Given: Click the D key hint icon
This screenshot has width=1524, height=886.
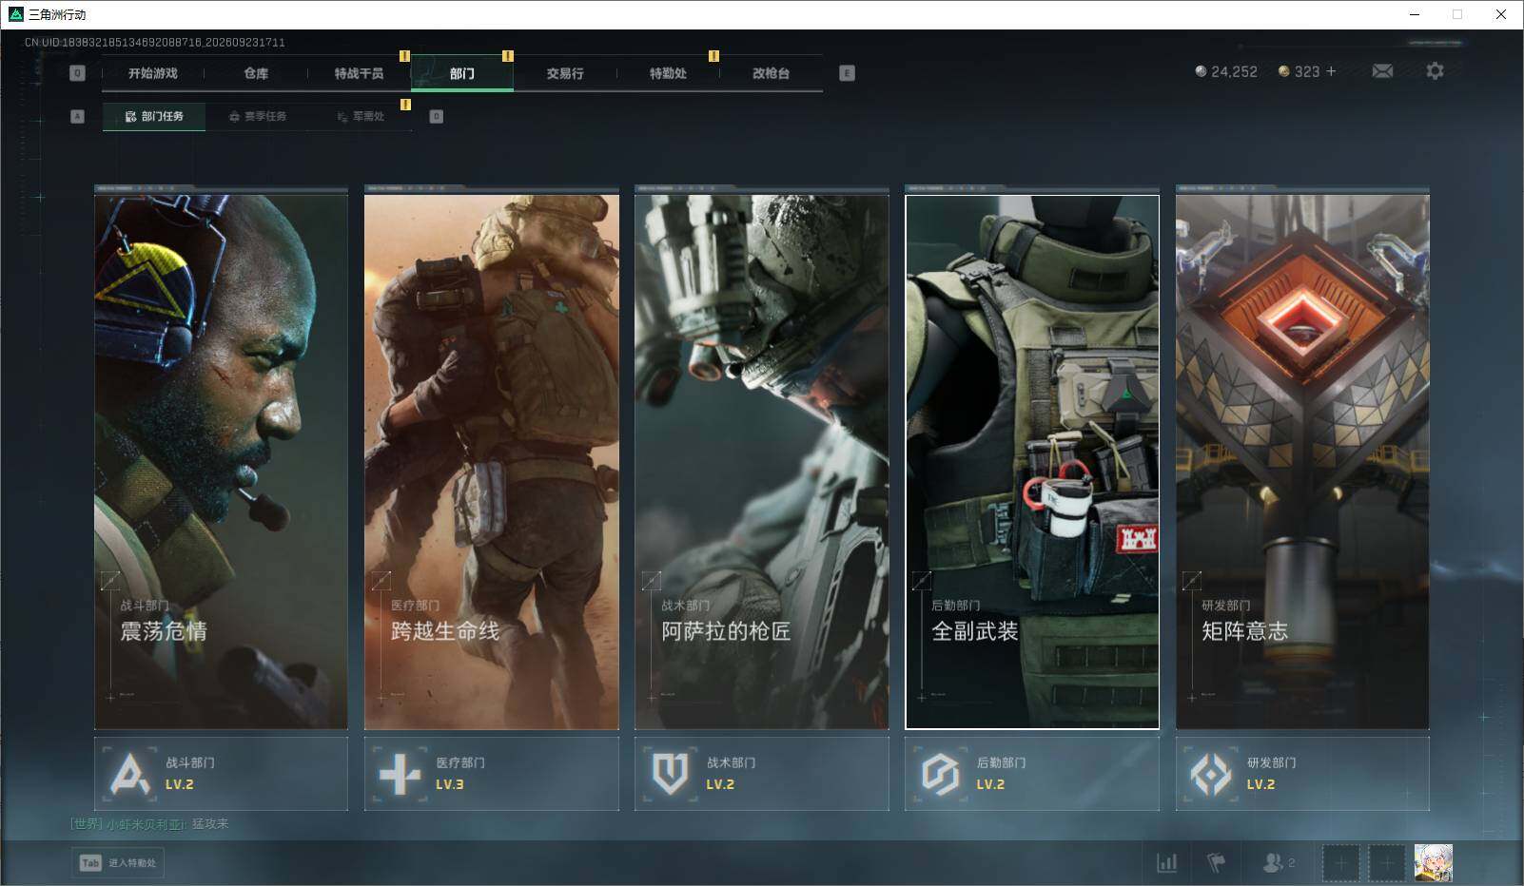Looking at the screenshot, I should tap(437, 116).
